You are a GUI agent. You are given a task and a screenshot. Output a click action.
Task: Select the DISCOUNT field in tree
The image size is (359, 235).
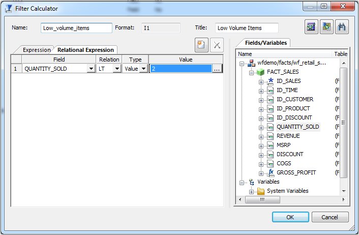(x=290, y=154)
